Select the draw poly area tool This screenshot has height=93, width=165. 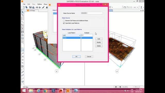(x=22, y=35)
